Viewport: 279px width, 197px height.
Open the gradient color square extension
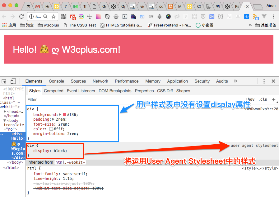tap(99, 17)
